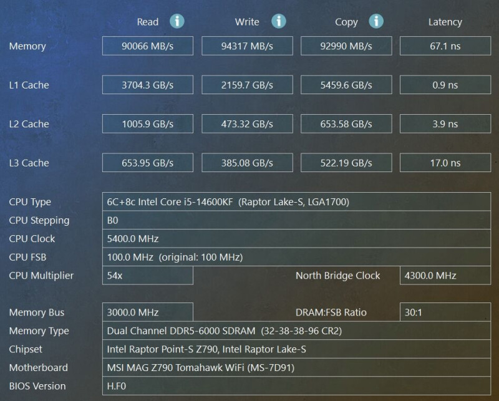Click the L1 Cache row label

(x=29, y=85)
